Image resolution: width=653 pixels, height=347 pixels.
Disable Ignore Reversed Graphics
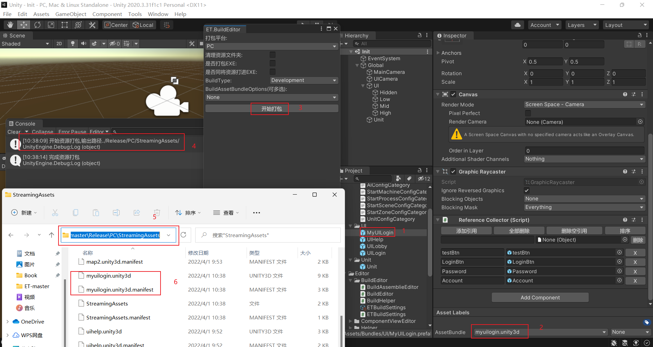click(x=527, y=190)
